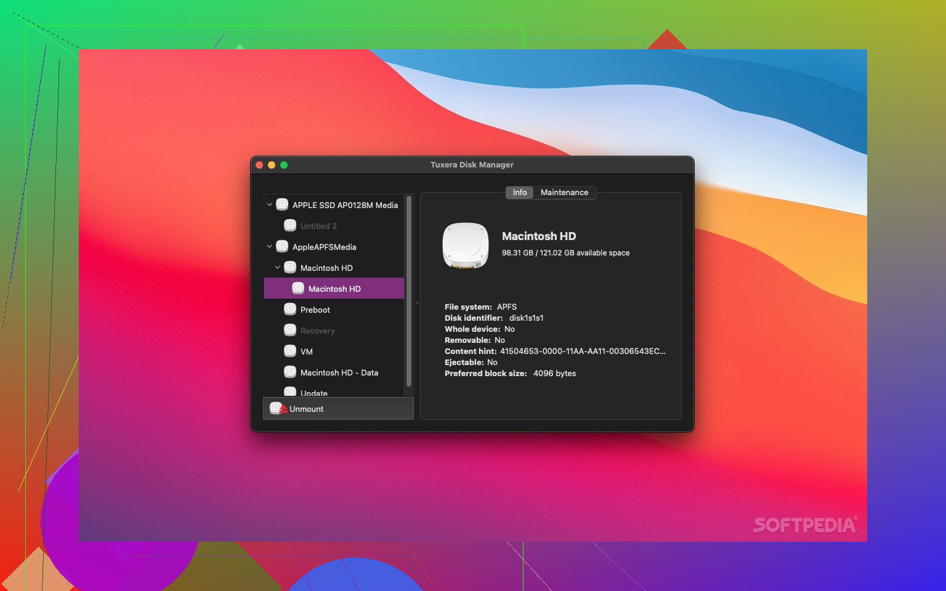Click the large Macintosh HD drive image

466,246
